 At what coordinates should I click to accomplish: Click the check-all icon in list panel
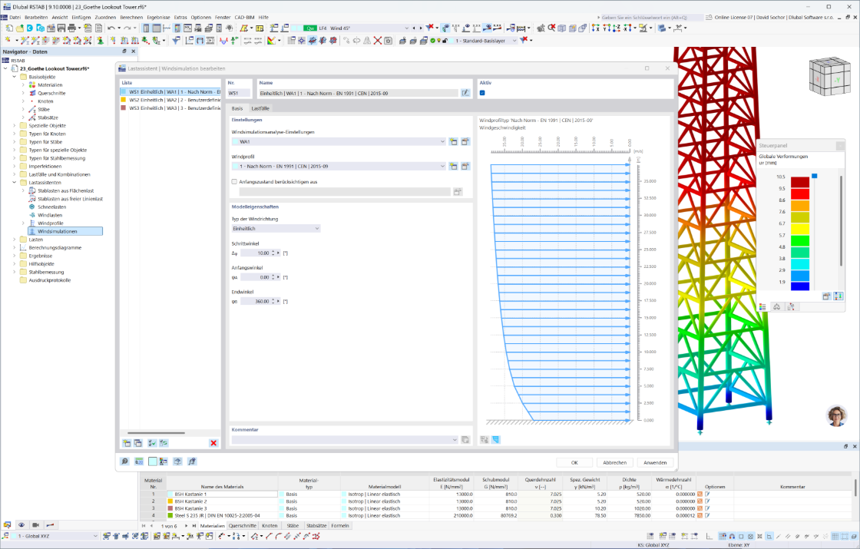click(x=152, y=443)
